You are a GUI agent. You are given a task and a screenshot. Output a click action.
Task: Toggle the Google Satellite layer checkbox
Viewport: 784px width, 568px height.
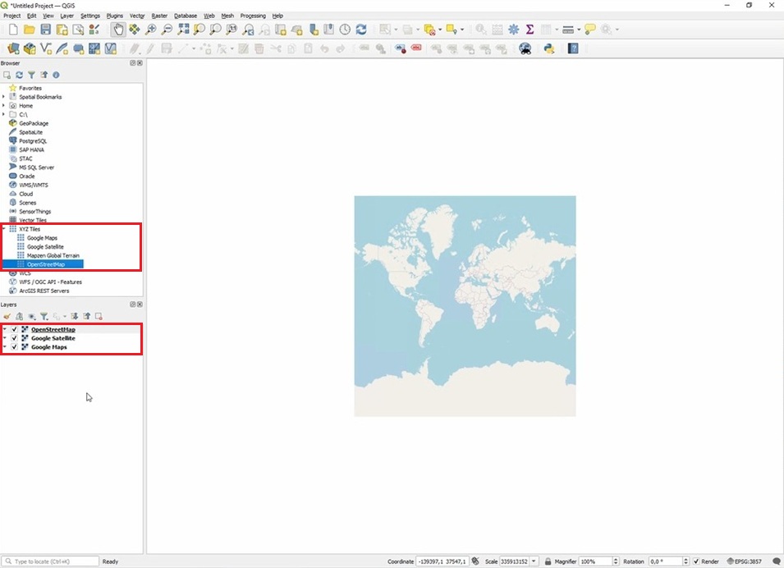click(x=15, y=338)
